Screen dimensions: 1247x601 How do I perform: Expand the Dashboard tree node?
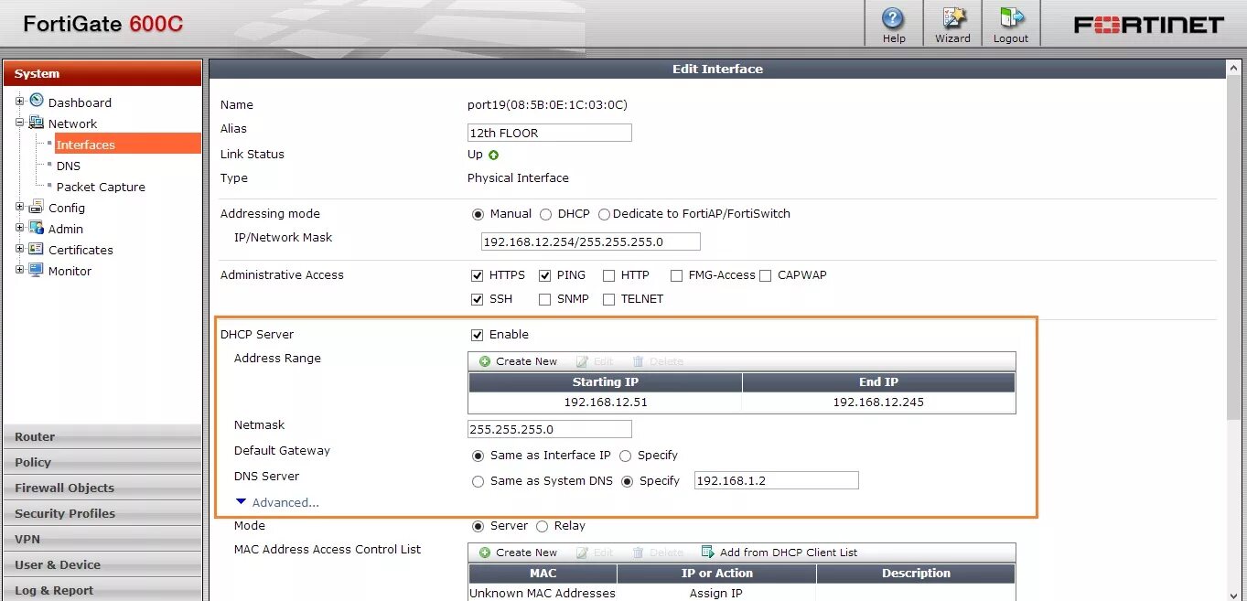point(20,102)
